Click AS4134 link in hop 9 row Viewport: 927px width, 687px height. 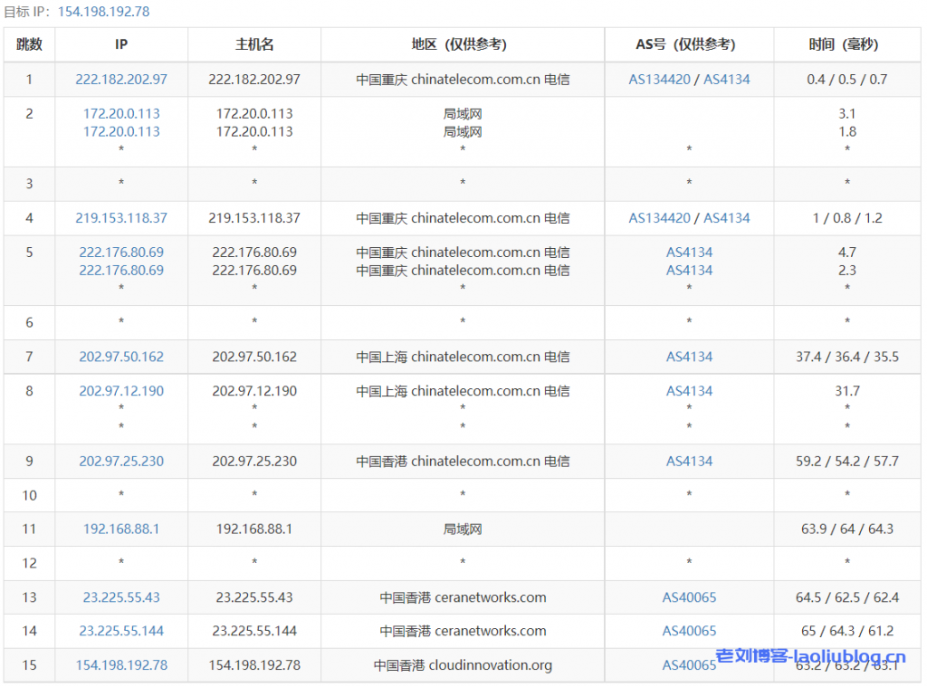coord(689,462)
